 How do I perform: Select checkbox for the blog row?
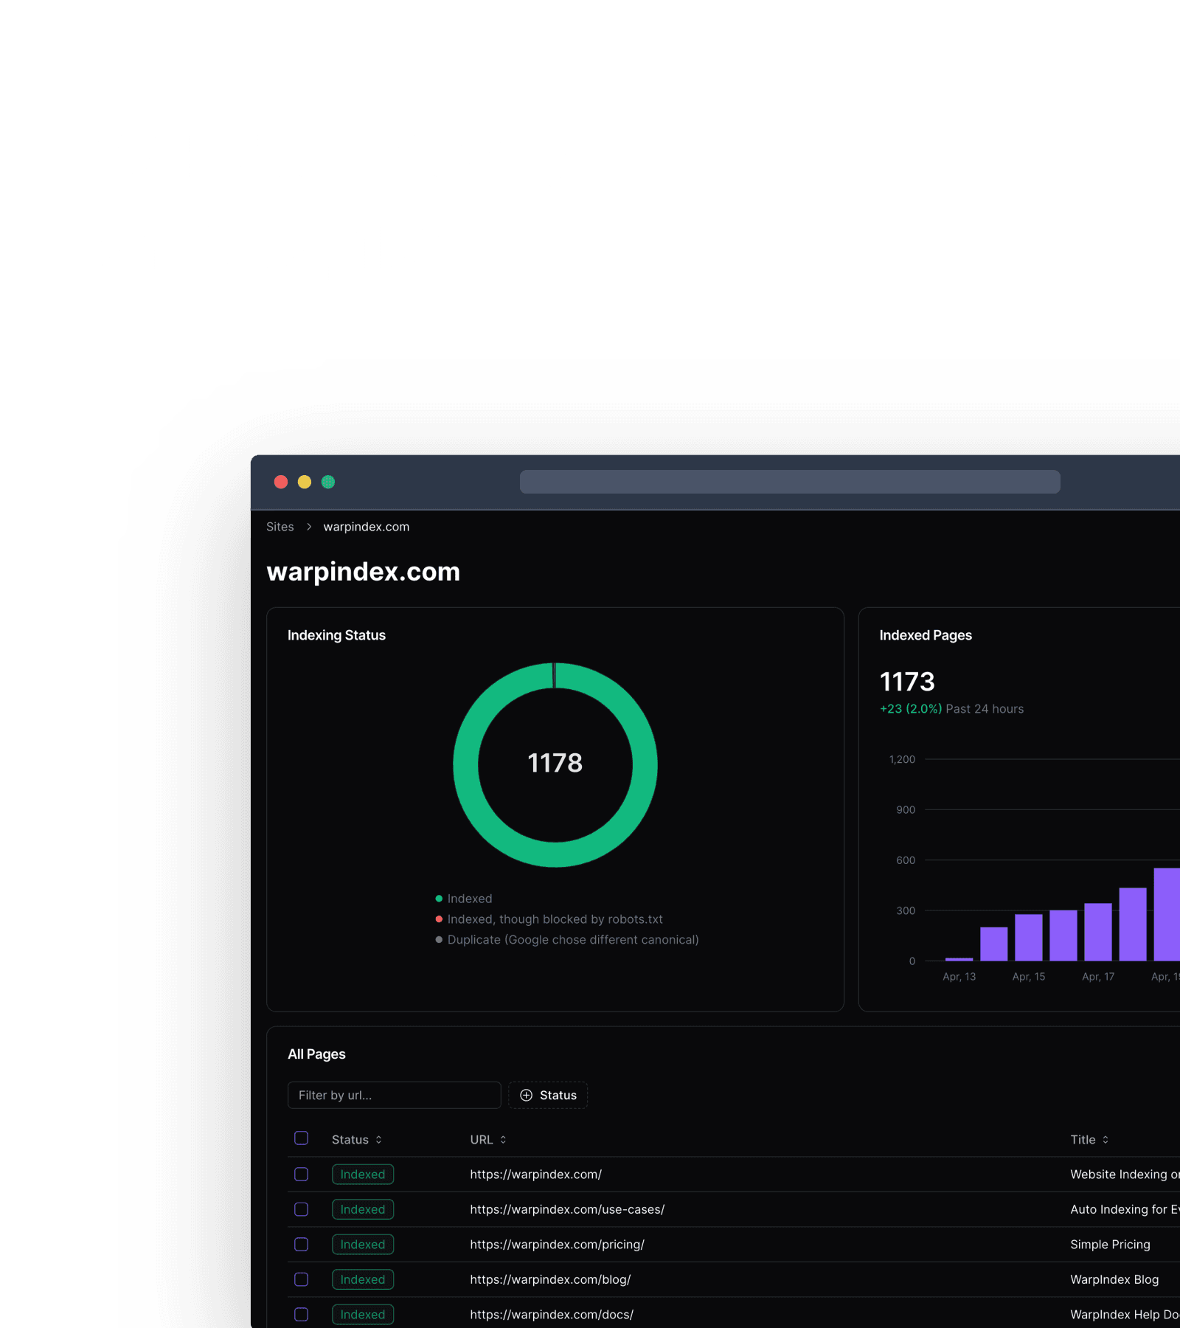tap(301, 1279)
